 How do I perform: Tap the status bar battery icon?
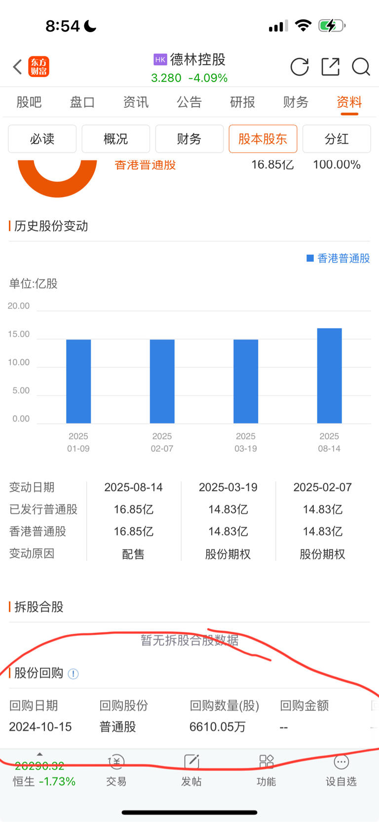332,26
